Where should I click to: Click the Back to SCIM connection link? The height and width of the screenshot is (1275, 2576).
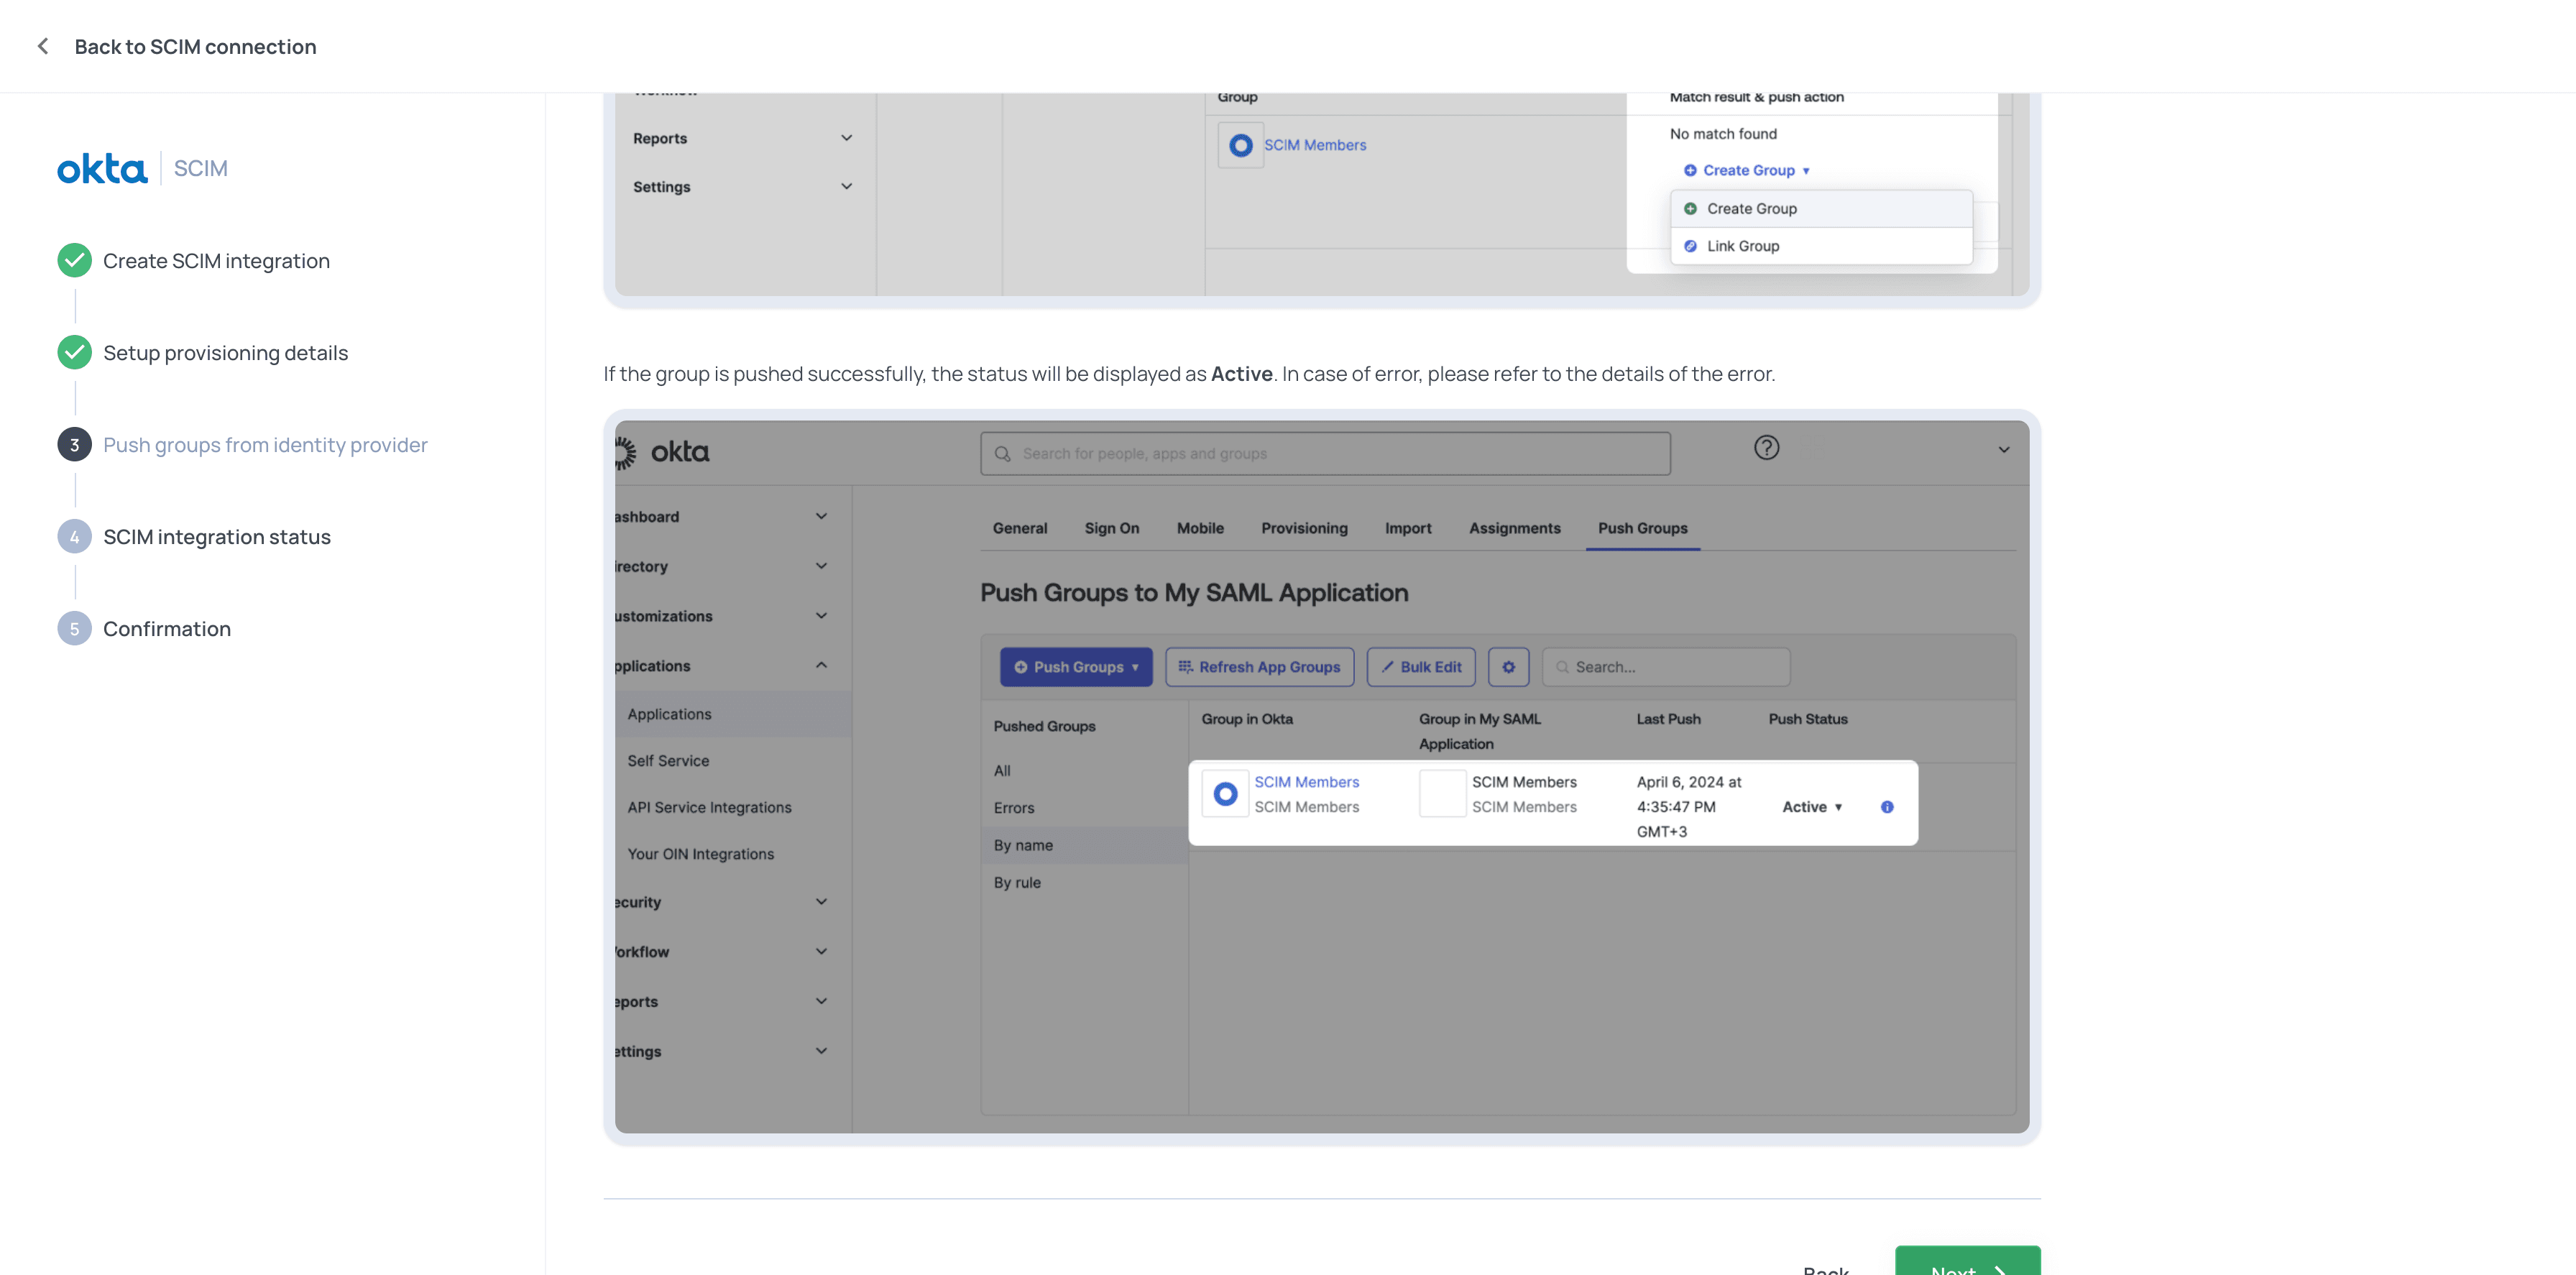(x=195, y=46)
